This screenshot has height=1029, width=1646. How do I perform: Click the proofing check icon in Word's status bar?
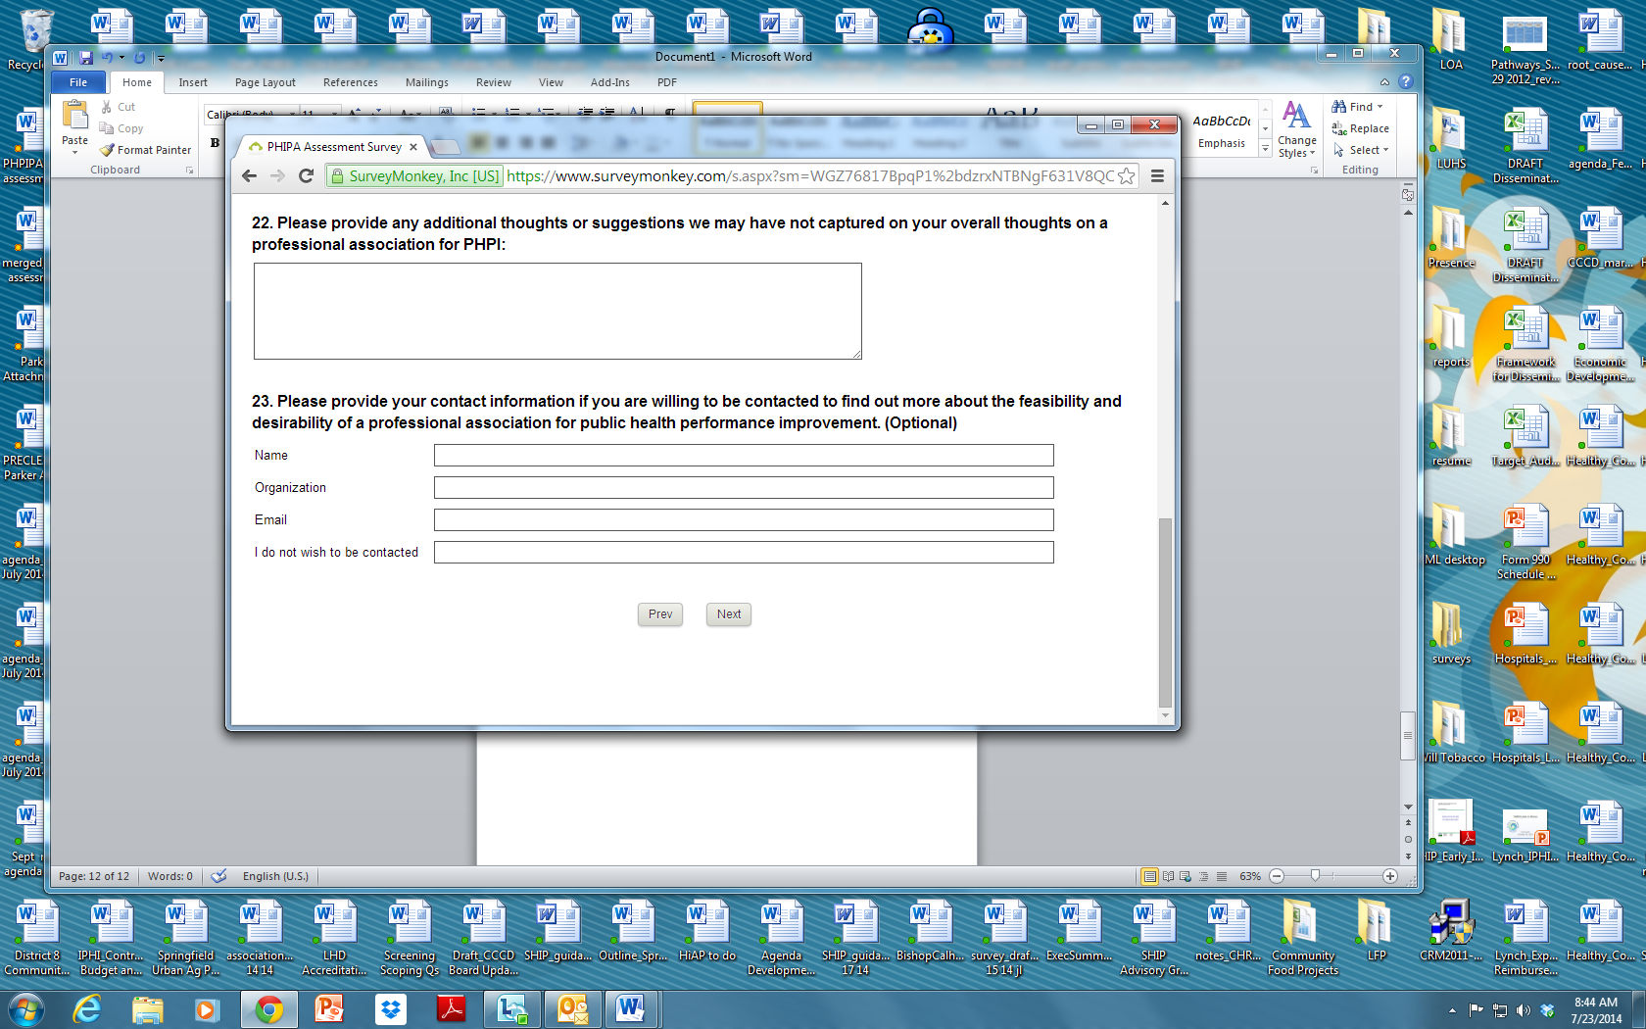tap(219, 876)
